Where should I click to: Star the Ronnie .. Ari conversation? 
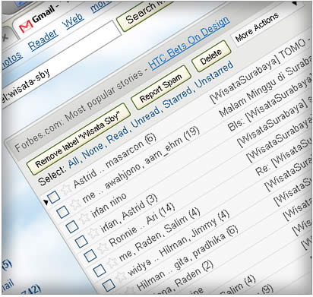coord(103,248)
